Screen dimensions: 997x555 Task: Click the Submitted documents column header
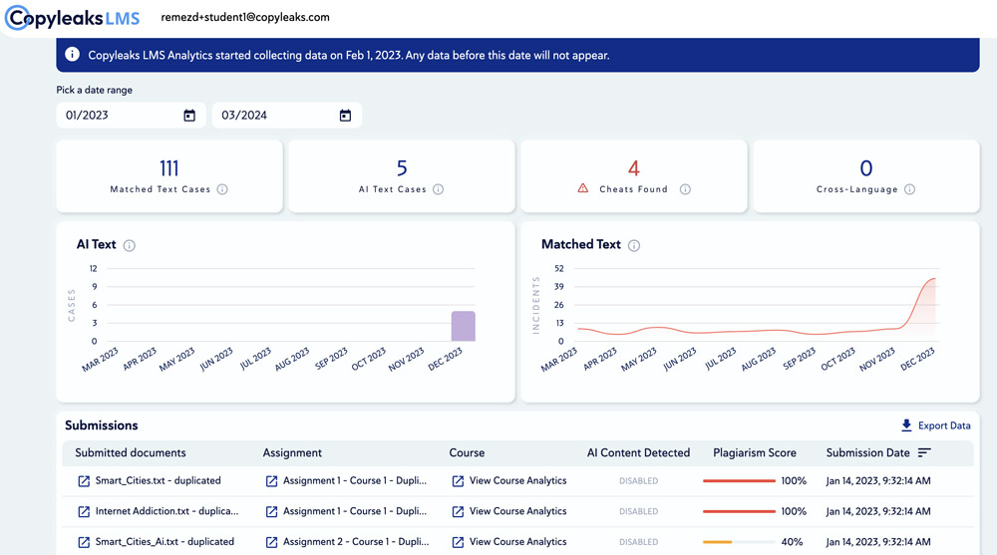[131, 452]
